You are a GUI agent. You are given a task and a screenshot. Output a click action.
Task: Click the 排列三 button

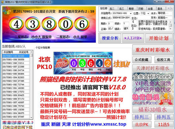click(142, 117)
